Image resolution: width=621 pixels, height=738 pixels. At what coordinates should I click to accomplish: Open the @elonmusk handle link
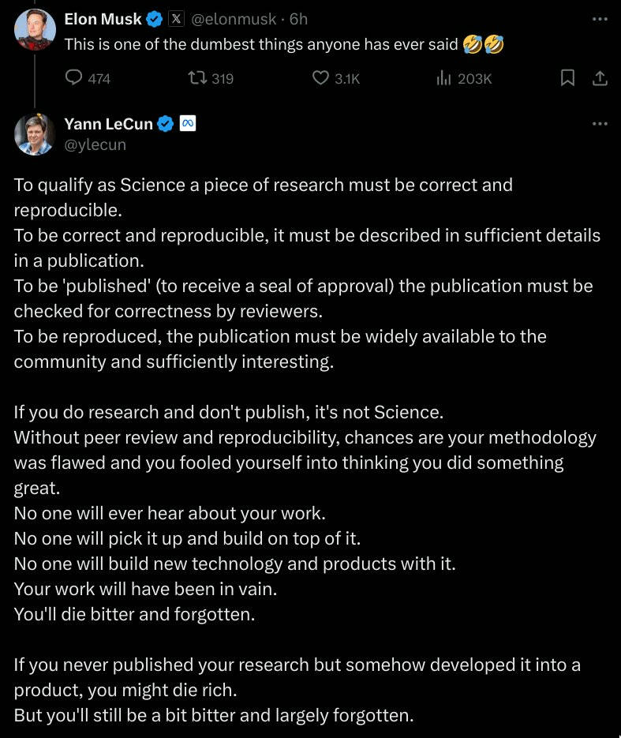point(234,19)
